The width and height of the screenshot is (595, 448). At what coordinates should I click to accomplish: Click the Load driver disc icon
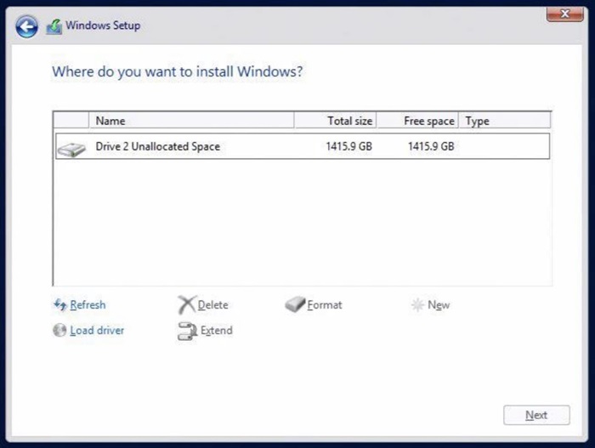[59, 331]
